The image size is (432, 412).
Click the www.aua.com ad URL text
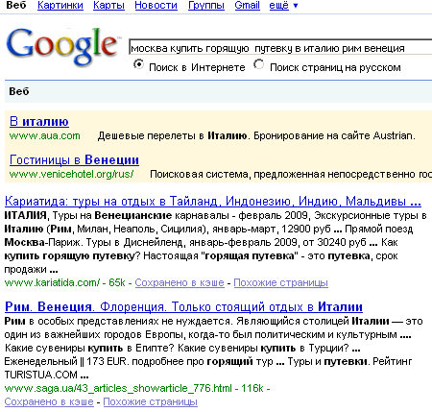(44, 136)
